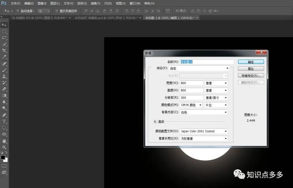Image resolution: width=293 pixels, height=188 pixels.
Task: Click the 存储预设(S)... button
Action: point(250,76)
